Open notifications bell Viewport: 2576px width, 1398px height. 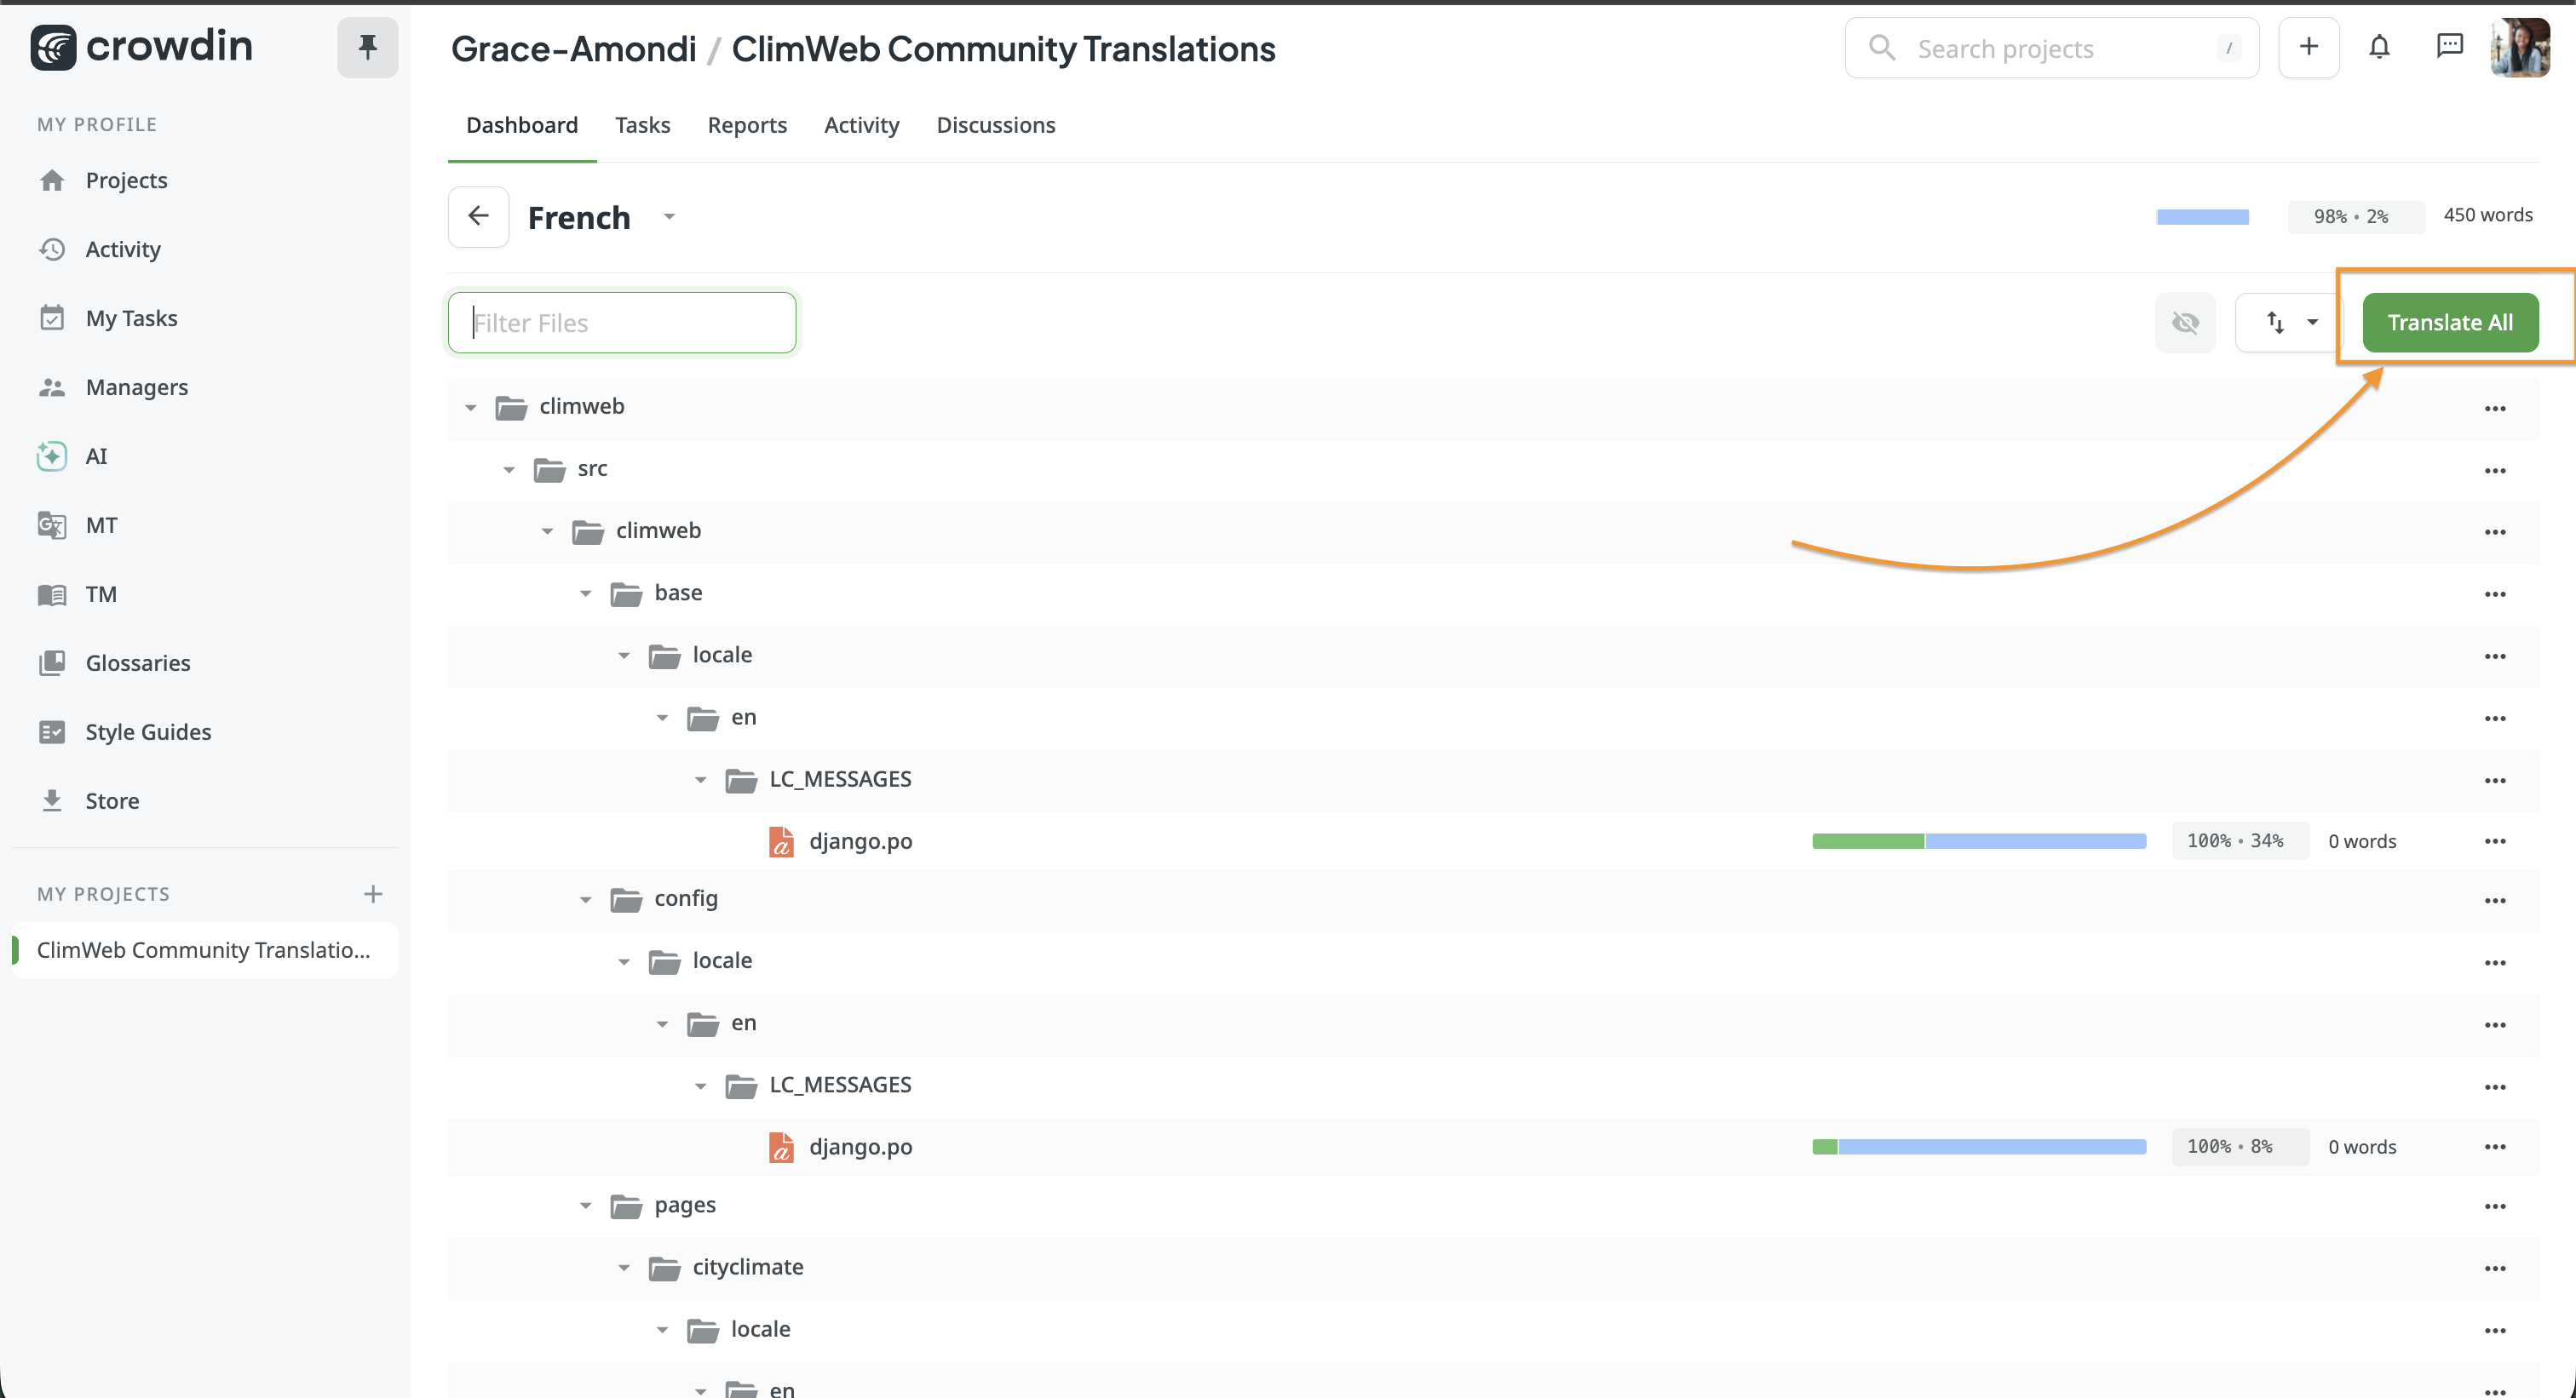pos(2379,47)
